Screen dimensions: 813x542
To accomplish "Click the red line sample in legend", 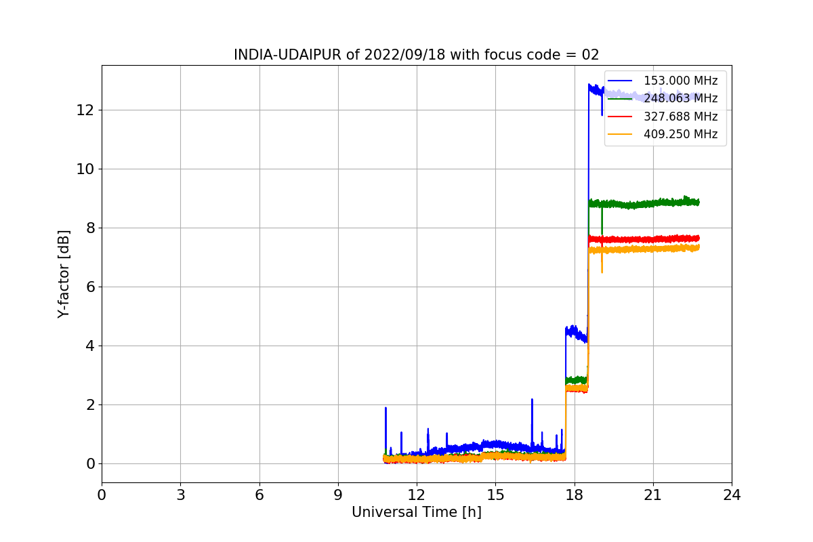I will (x=620, y=117).
